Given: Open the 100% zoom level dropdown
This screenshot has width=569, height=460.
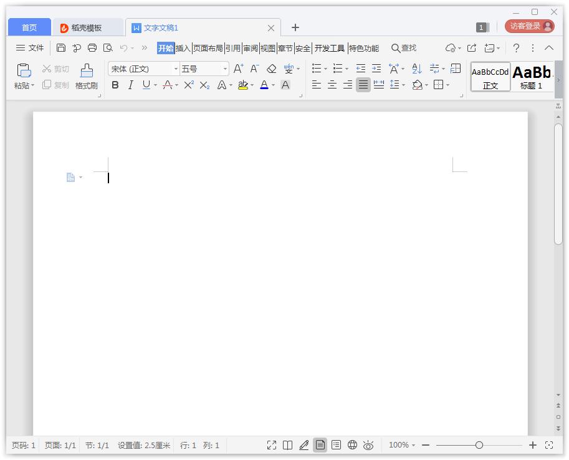Looking at the screenshot, I should click(402, 445).
